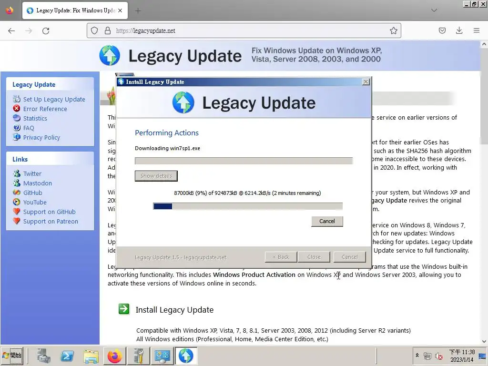
Task: Cancel the win7sp1.exe download
Action: (x=327, y=221)
